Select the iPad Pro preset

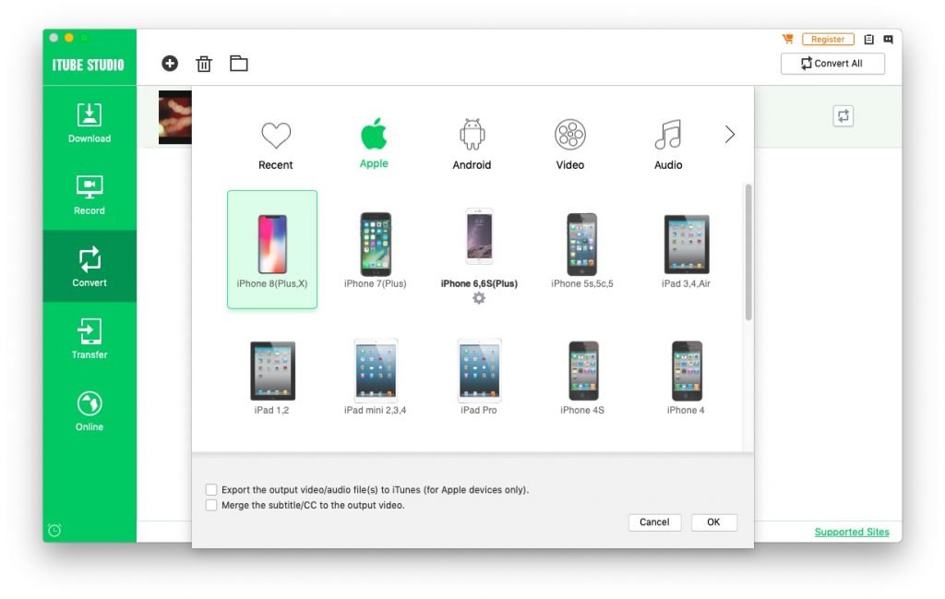(479, 377)
